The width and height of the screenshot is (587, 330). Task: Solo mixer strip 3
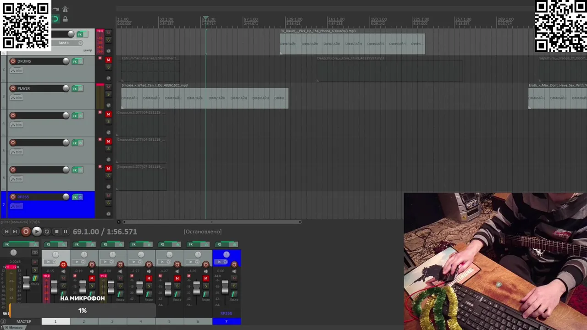tap(120, 286)
